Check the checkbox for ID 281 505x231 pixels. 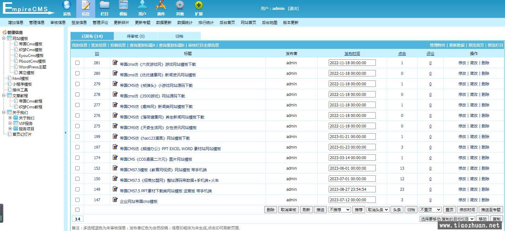coord(77,63)
